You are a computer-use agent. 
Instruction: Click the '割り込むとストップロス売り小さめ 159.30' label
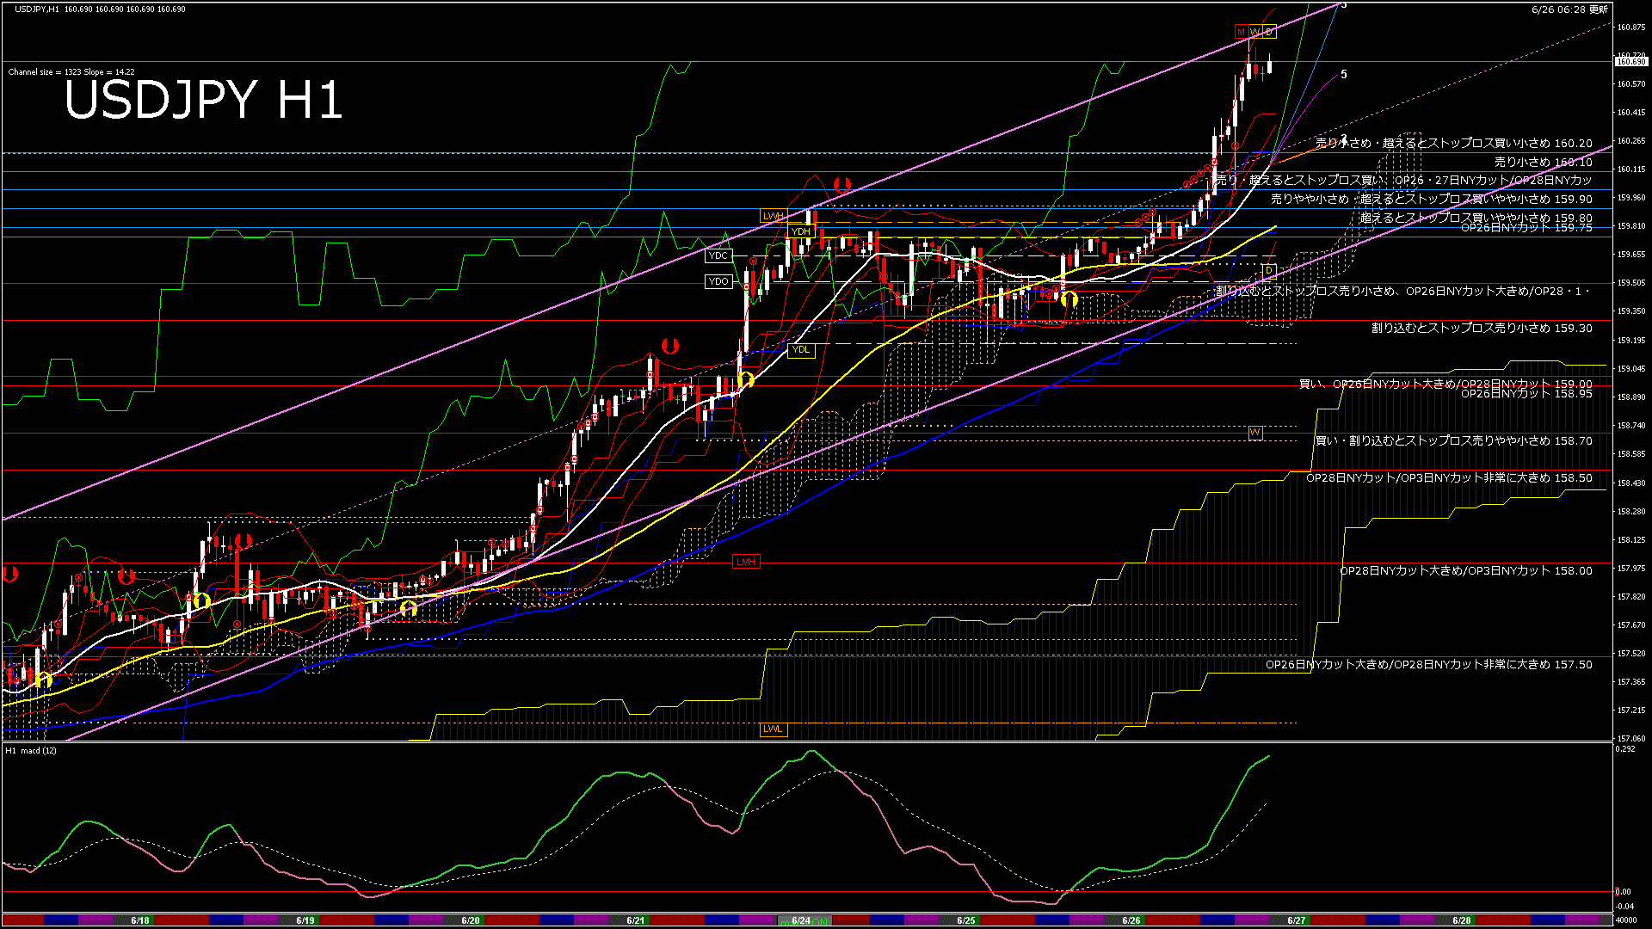[x=1481, y=328]
